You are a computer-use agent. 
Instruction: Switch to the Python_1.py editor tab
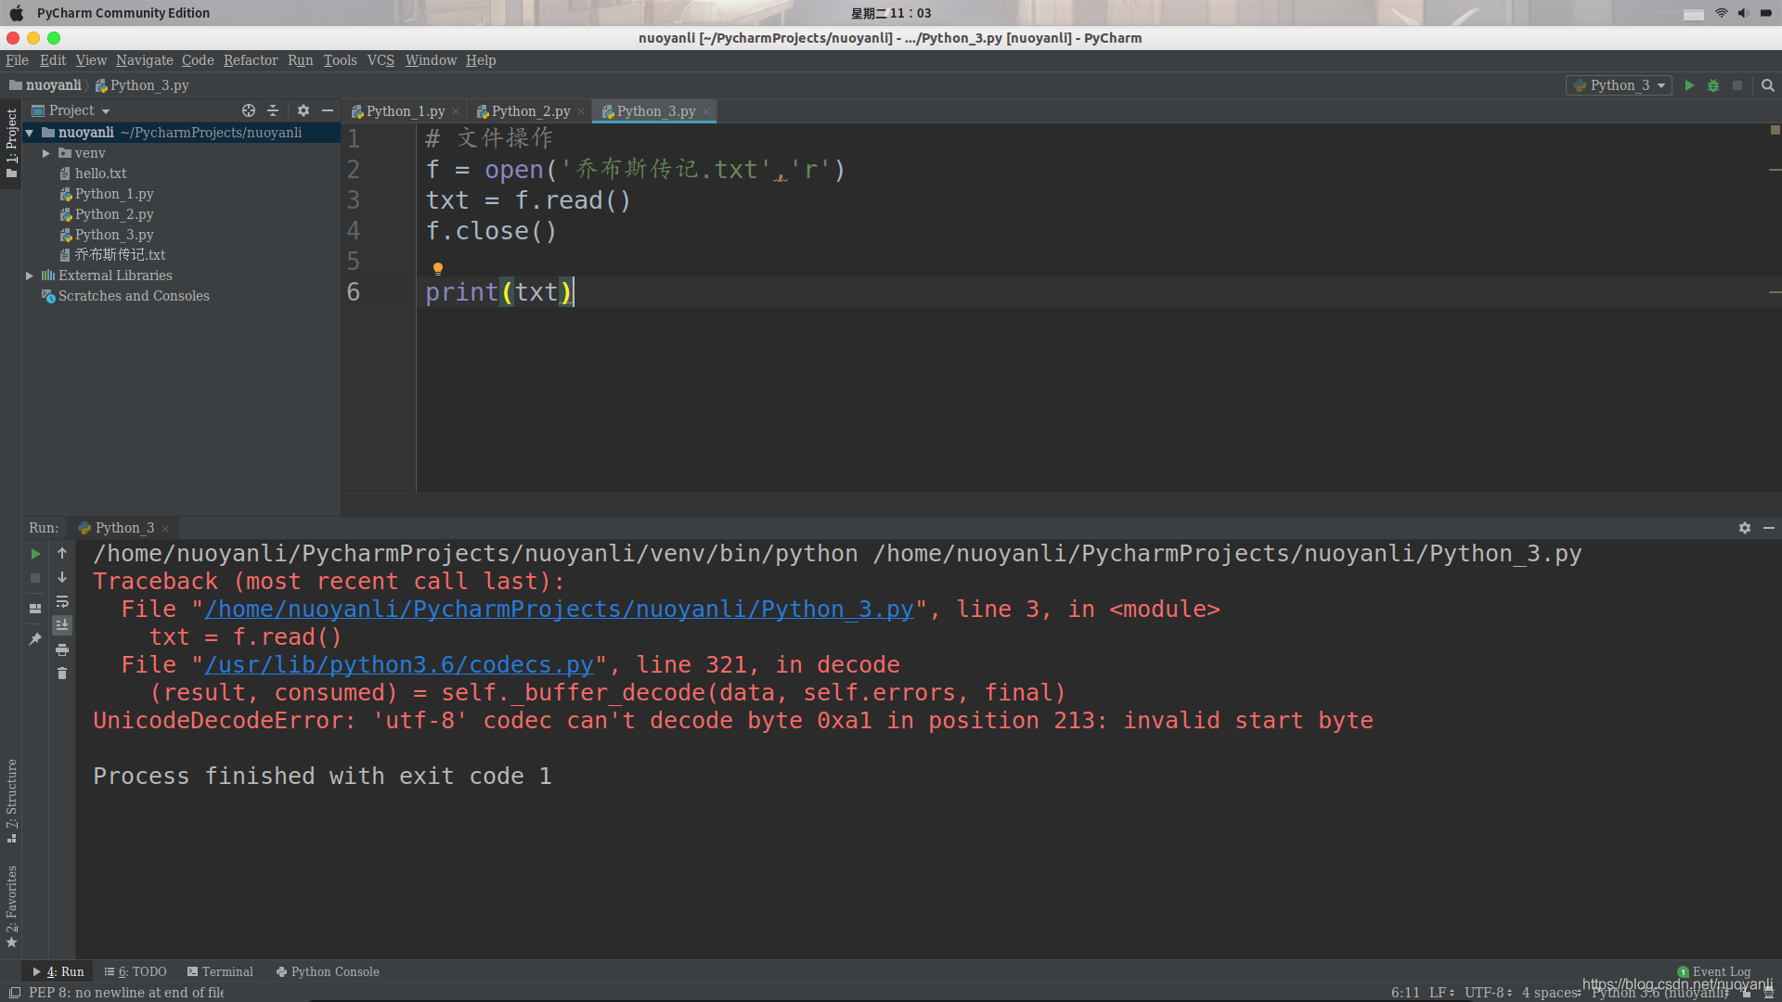click(x=404, y=110)
